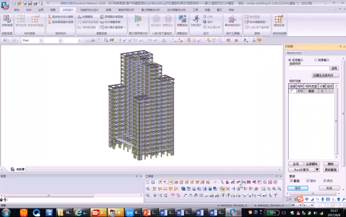Click 按属性选择构件 button

(326, 75)
